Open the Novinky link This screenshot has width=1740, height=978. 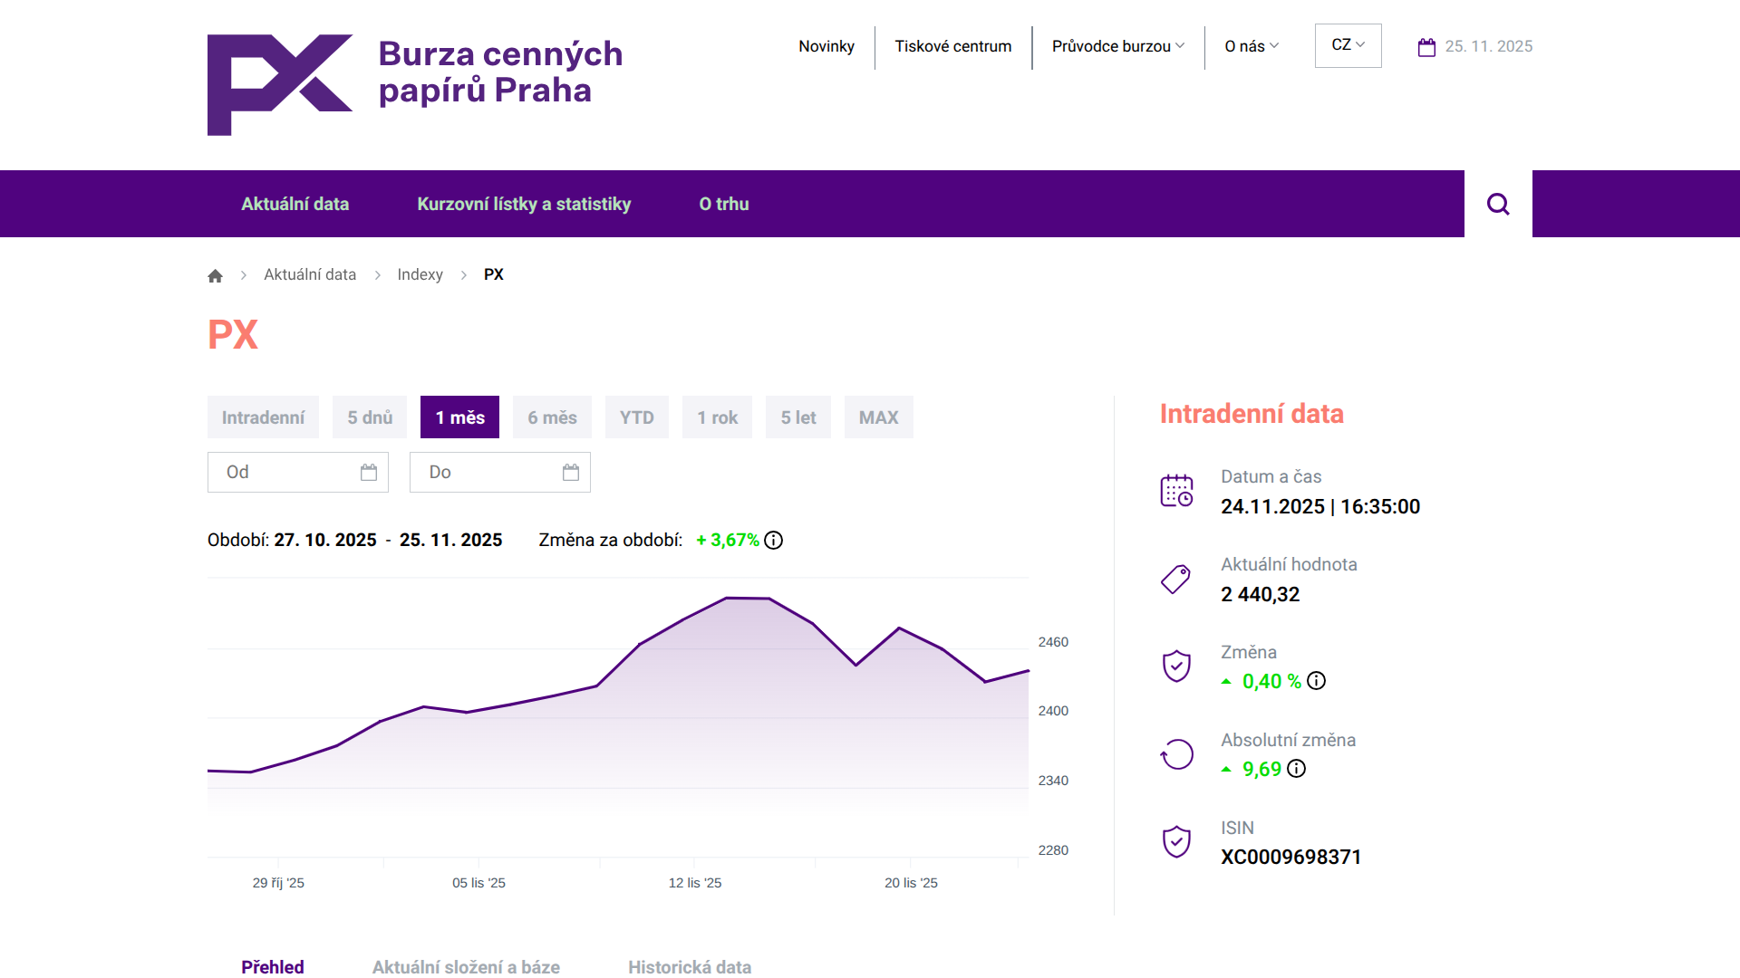pos(826,46)
